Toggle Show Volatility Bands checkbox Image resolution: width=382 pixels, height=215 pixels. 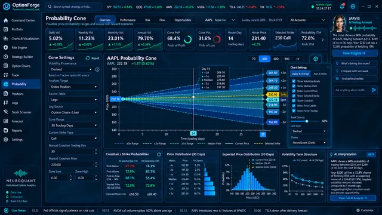(x=294, y=81)
